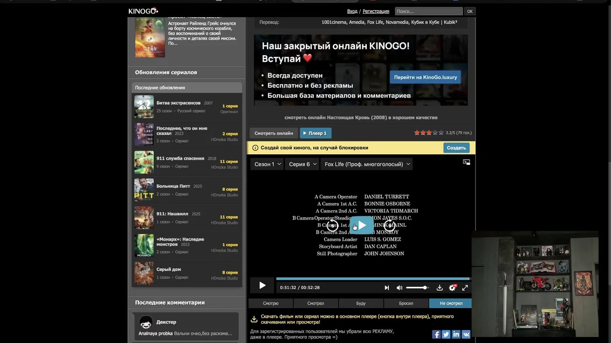Click the Вход link

352,11
